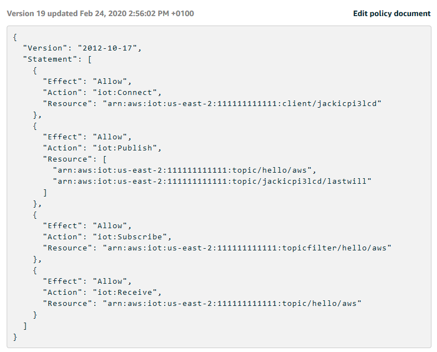Click the "Version": "2012-10-17" line
The image size is (437, 352).
83,48
